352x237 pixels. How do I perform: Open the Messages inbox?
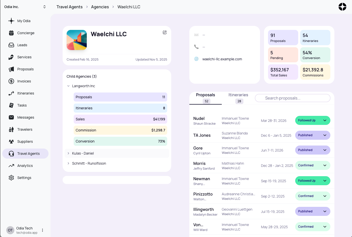25,117
